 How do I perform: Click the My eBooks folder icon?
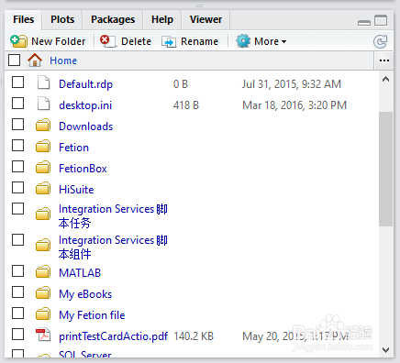pos(43,293)
